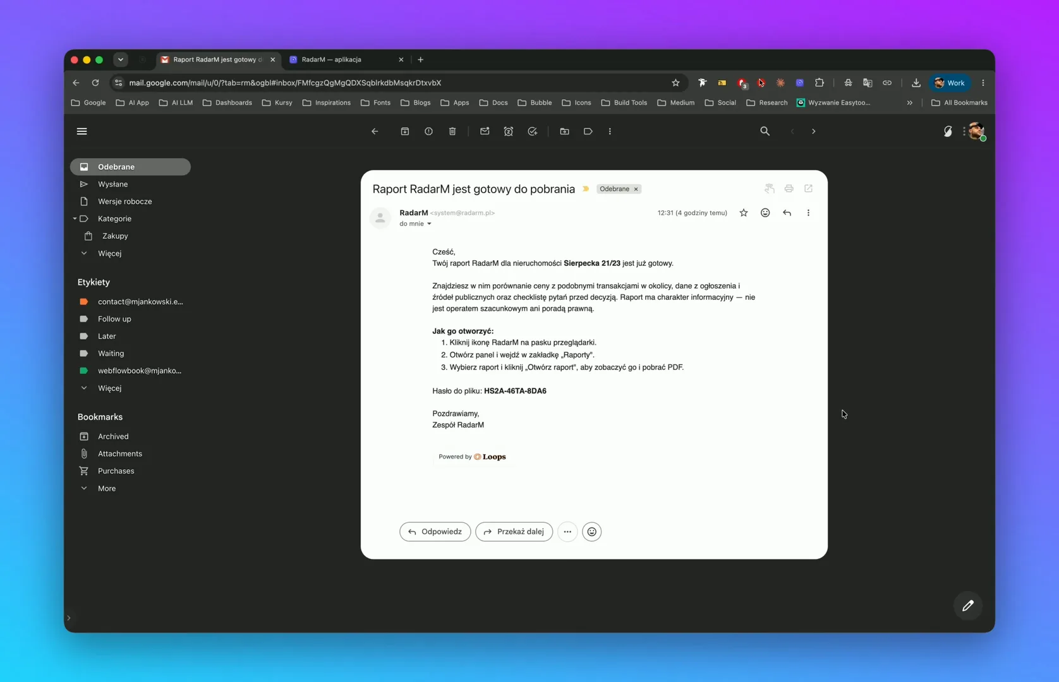The width and height of the screenshot is (1059, 682).
Task: Compose a new email with pencil button
Action: [968, 606]
